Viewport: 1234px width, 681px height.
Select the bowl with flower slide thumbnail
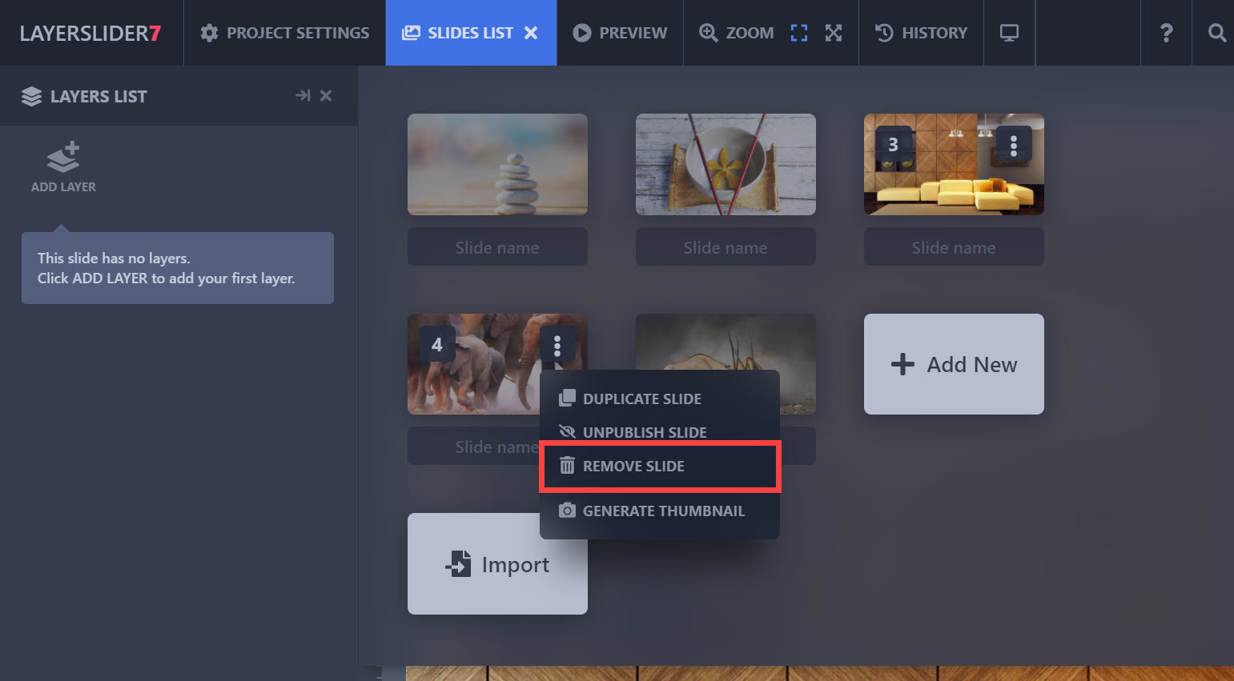tap(726, 164)
